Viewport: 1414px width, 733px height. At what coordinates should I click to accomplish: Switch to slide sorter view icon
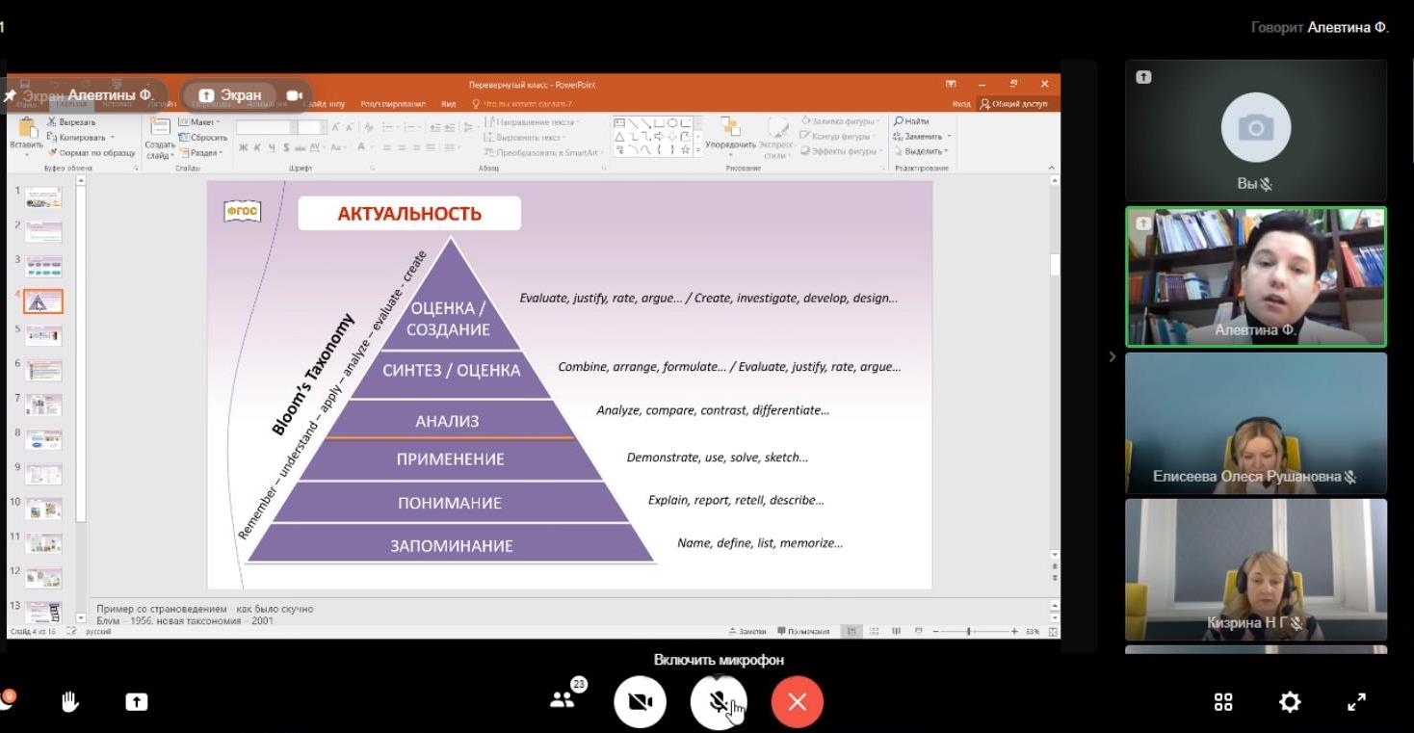(875, 632)
